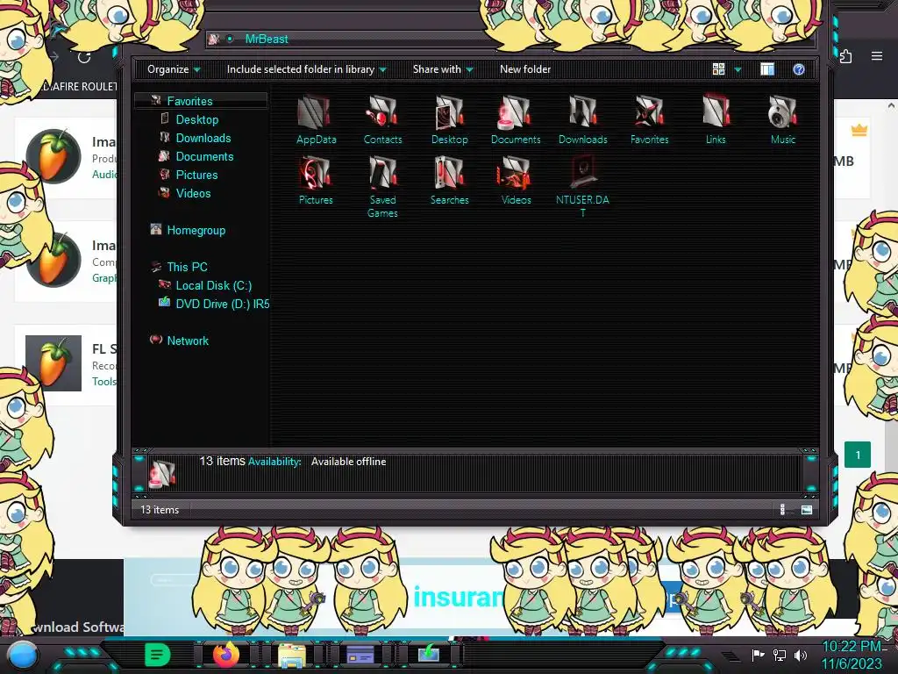Open the view options dropdown arrow
This screenshot has width=898, height=674.
point(738,69)
